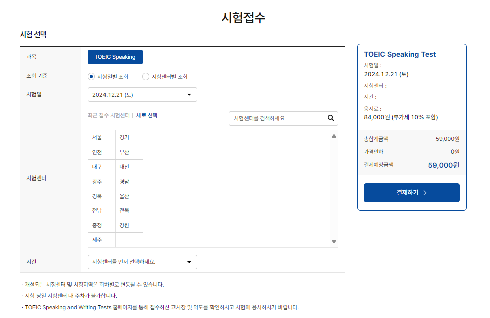Pick the 전북 region
490x318 pixels.
[x=129, y=210]
